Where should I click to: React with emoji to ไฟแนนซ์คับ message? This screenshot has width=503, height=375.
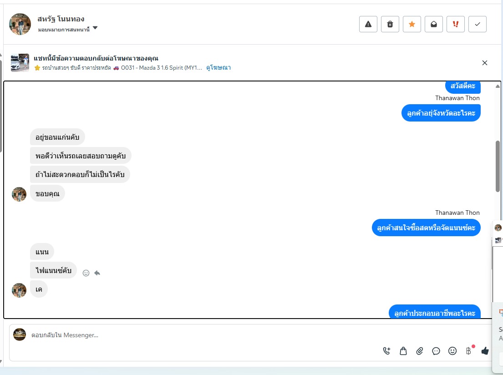point(86,273)
